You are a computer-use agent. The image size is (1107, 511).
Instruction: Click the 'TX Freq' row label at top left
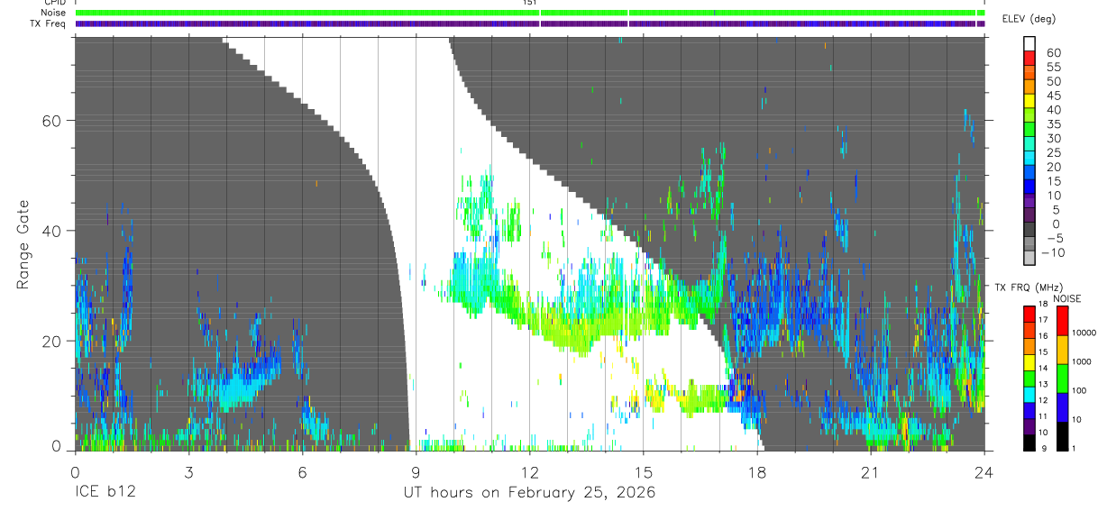coord(50,23)
